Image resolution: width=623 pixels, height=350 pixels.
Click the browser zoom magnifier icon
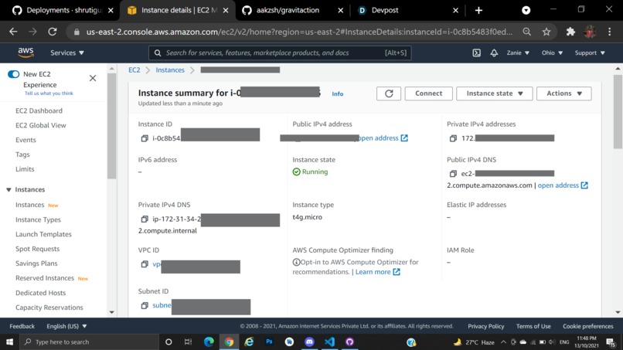pyautogui.click(x=527, y=32)
